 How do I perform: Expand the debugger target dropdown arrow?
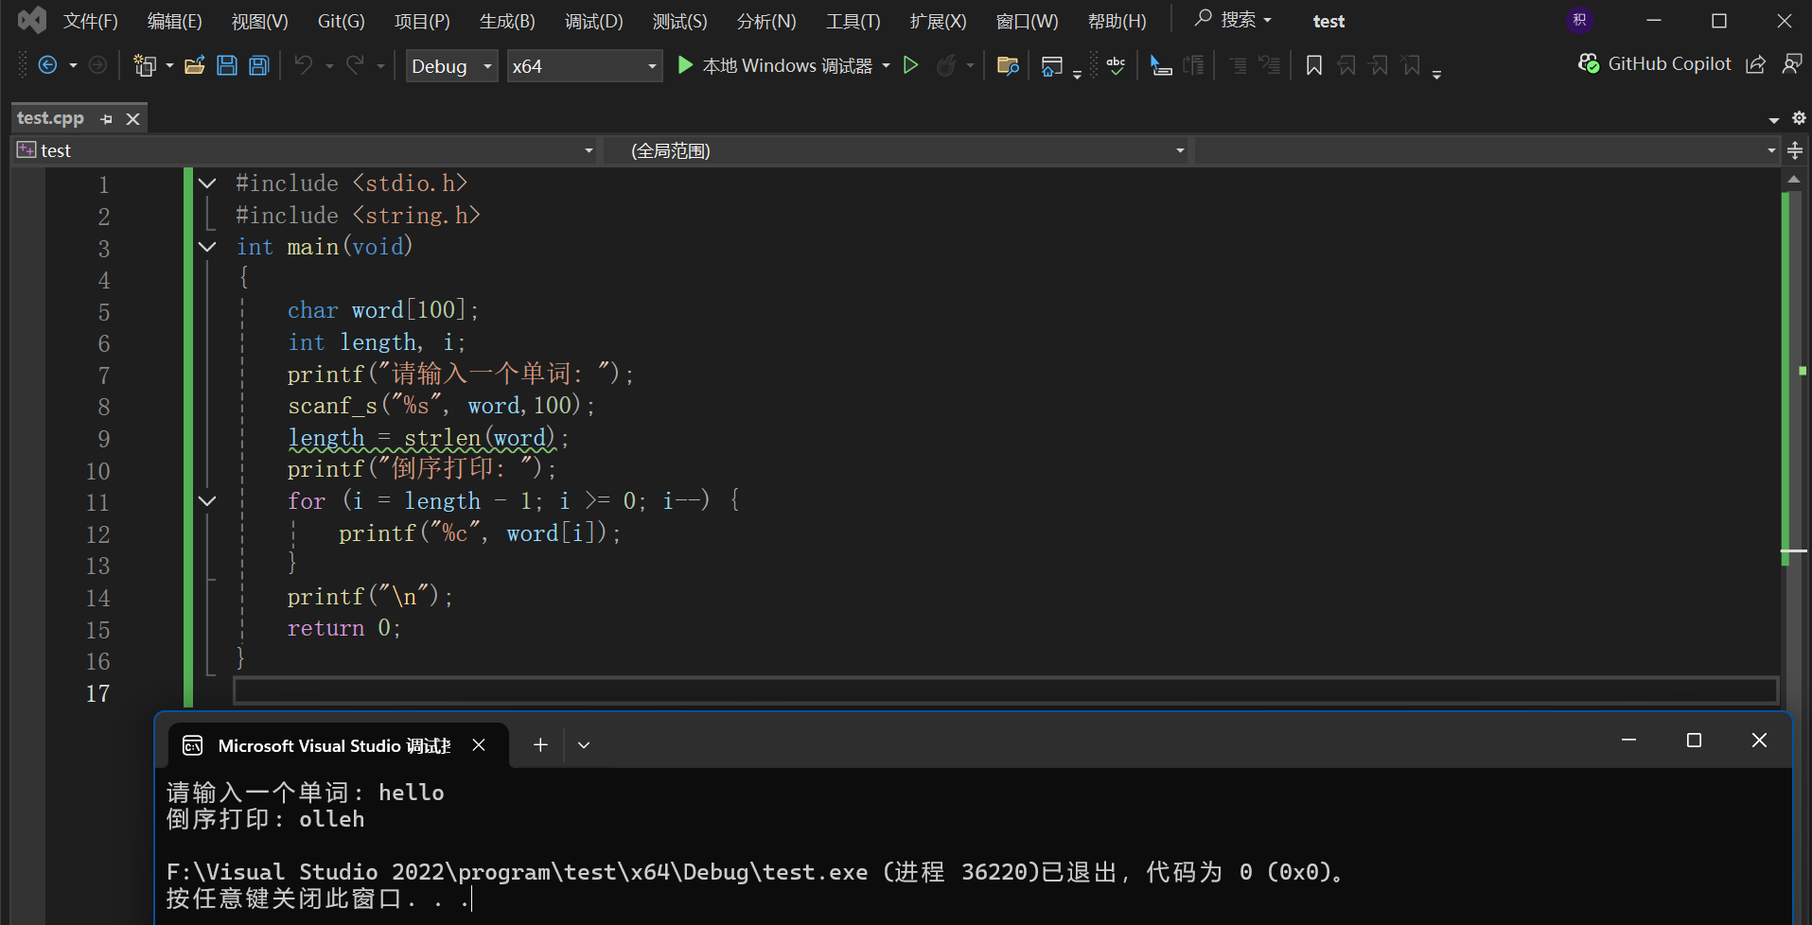tap(887, 65)
